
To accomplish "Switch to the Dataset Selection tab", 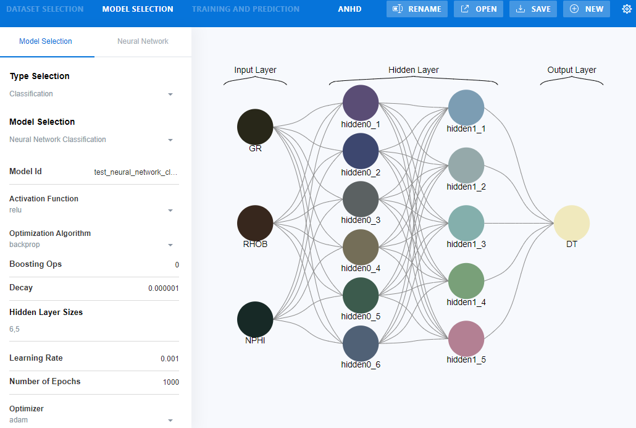I will click(x=44, y=9).
